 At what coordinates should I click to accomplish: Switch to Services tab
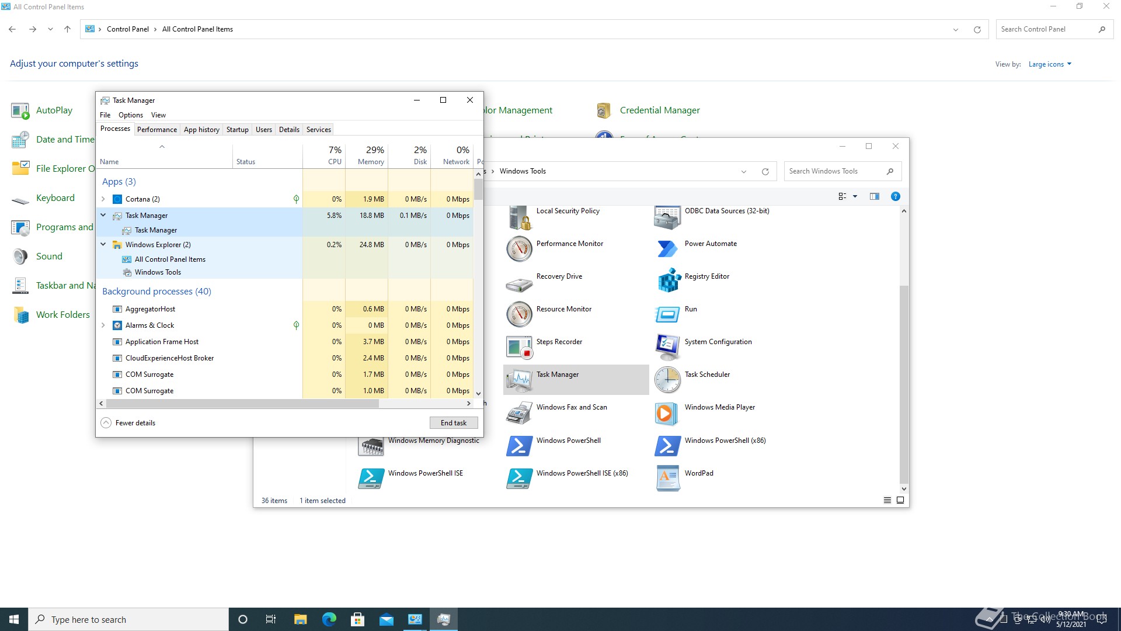tap(319, 130)
